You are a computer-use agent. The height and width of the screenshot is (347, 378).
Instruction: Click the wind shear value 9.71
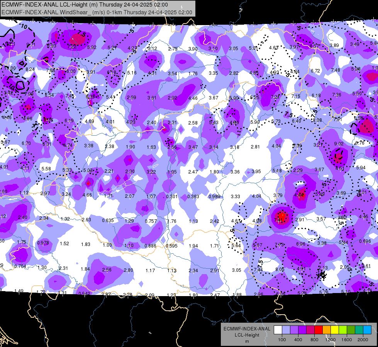(x=31, y=45)
